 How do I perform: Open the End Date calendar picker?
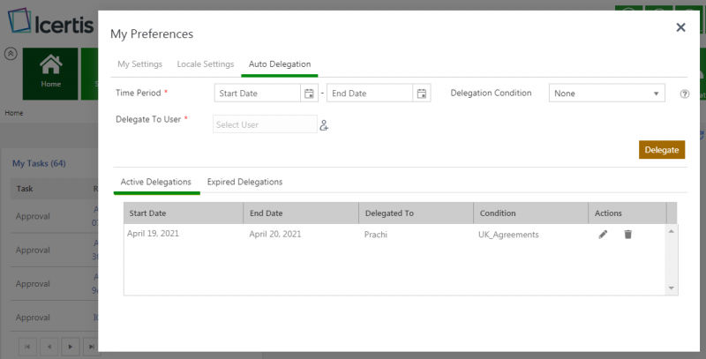coord(422,93)
